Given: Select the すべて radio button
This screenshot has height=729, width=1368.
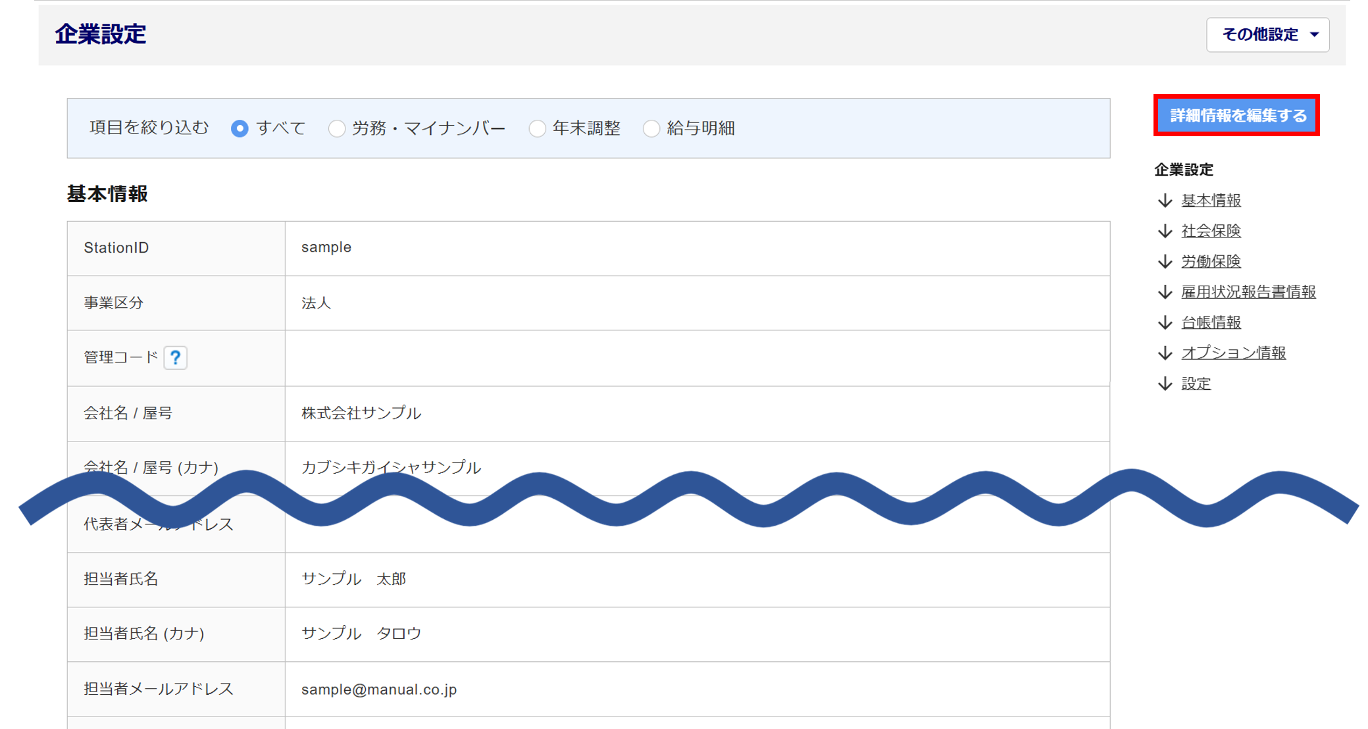Looking at the screenshot, I should coord(240,128).
